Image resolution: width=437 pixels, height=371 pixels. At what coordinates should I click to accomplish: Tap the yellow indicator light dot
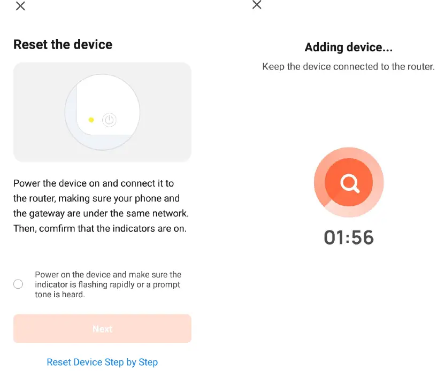coord(91,120)
